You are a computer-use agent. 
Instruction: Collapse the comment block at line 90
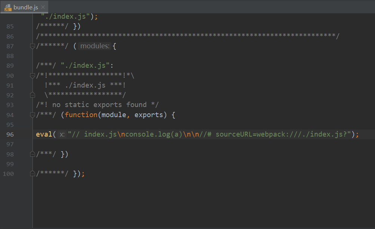coord(32,76)
